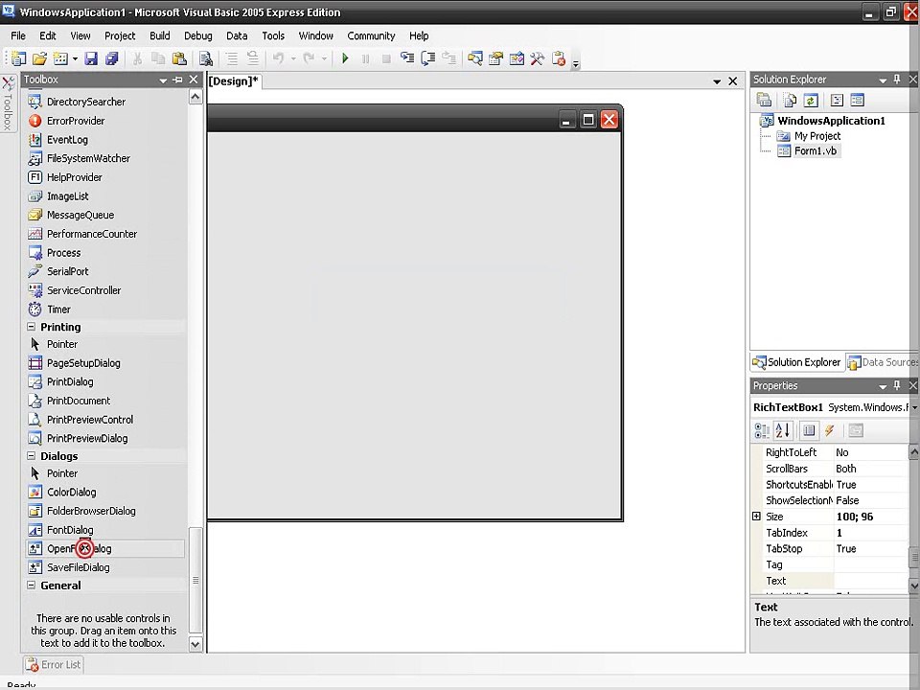Open the Error List tab at the bottom
The image size is (920, 690).
point(54,665)
